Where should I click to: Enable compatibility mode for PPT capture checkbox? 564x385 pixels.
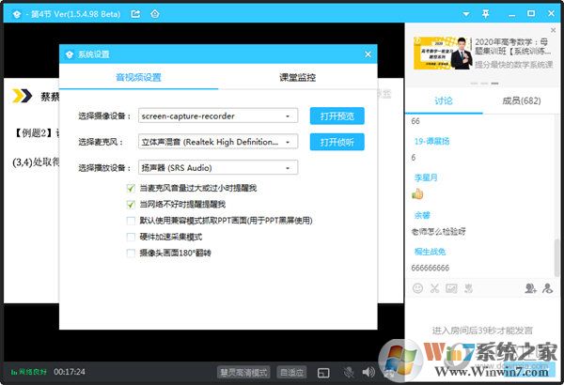tap(131, 221)
